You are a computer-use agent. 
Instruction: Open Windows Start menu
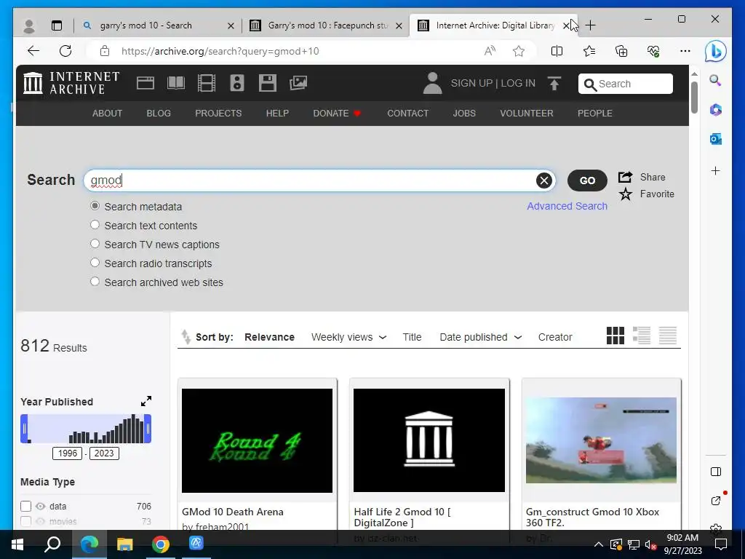coord(17,544)
